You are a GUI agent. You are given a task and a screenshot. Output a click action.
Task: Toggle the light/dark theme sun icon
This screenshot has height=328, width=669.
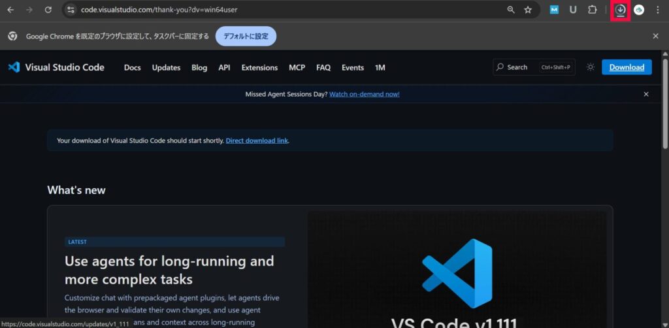coord(591,67)
